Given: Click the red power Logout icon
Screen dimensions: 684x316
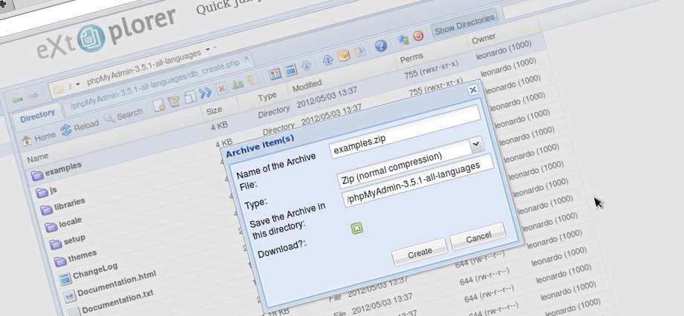Looking at the screenshot, I should (418, 36).
